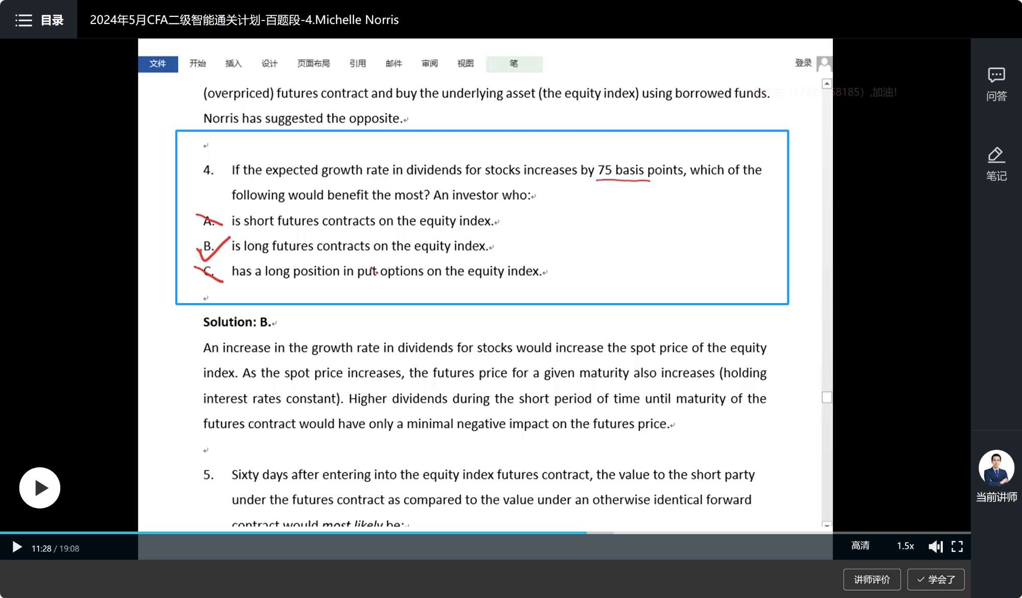Open the 页面布局 ribbon tab
1022x598 pixels.
point(313,63)
